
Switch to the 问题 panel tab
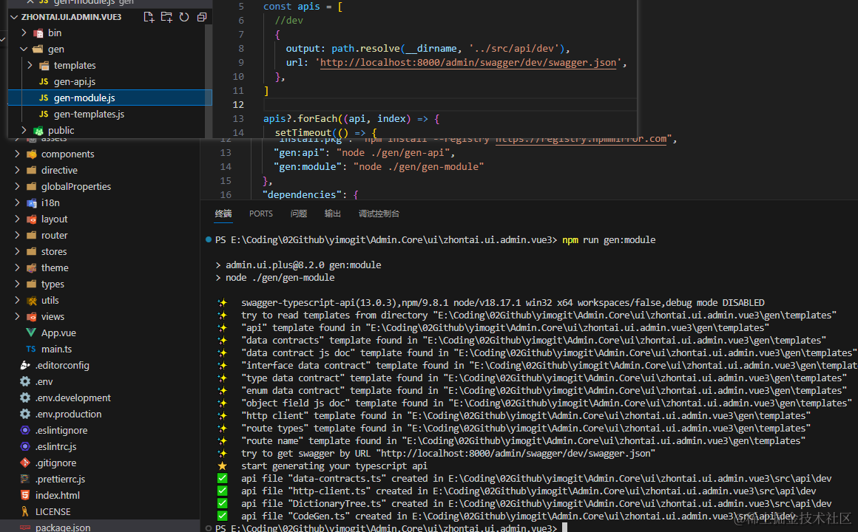point(299,214)
